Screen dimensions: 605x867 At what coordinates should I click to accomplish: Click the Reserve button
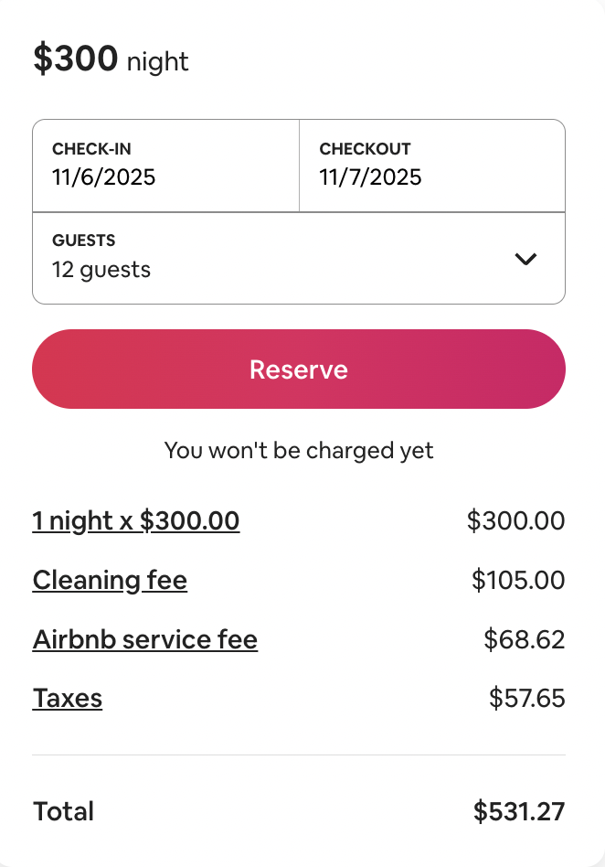pos(299,369)
